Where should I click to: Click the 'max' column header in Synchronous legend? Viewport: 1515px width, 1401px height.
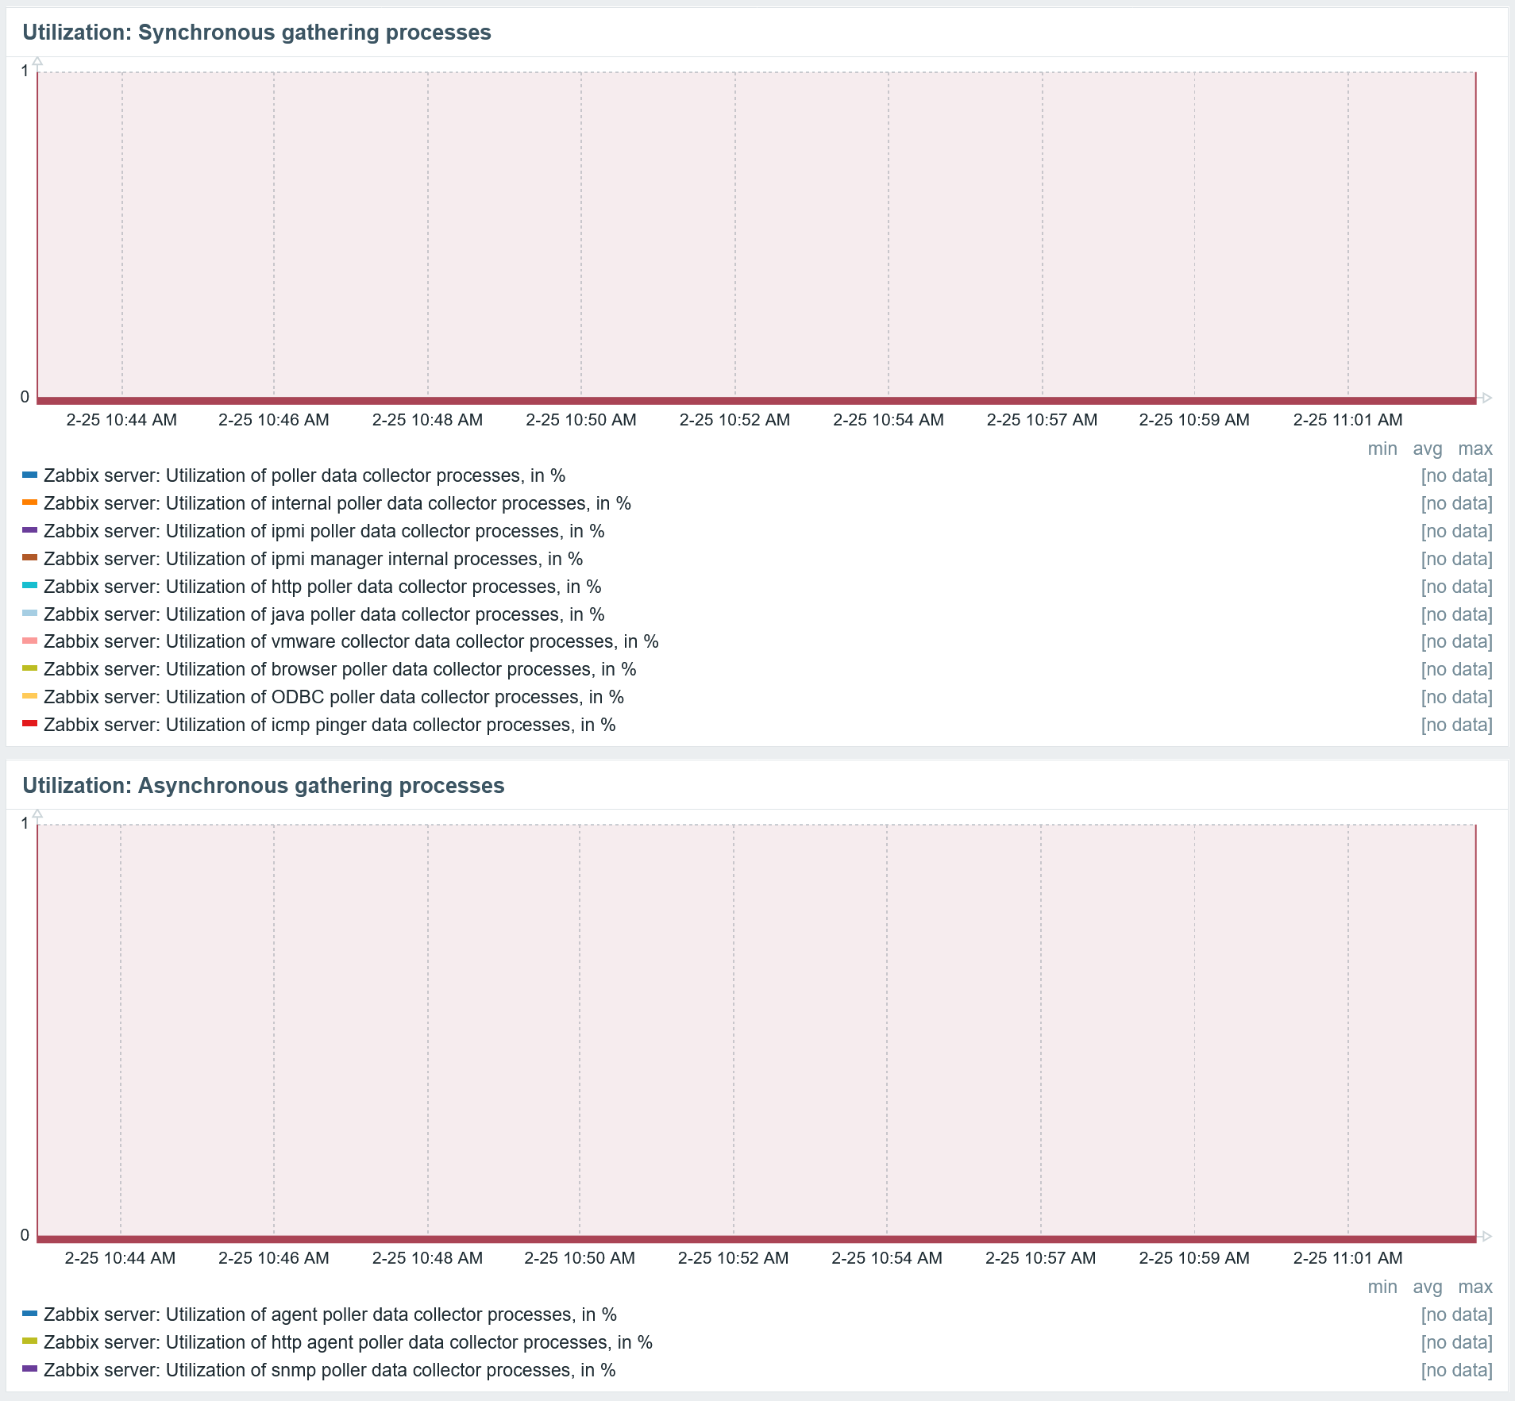1475,449
